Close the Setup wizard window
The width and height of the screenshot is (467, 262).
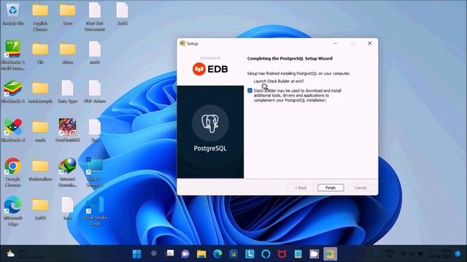[370, 44]
